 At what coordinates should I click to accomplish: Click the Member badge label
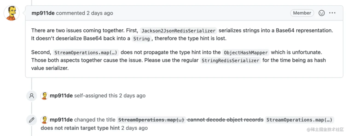click(x=302, y=13)
